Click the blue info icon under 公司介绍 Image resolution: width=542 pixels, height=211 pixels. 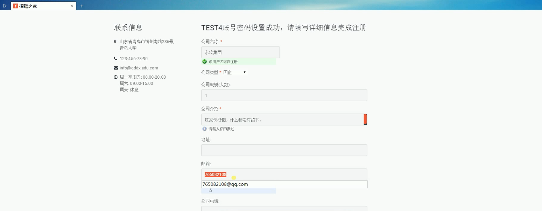tap(205, 129)
